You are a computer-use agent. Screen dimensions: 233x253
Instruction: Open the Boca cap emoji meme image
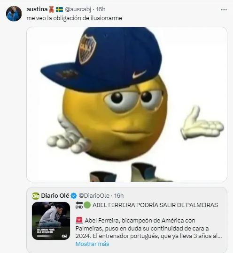tap(127, 104)
